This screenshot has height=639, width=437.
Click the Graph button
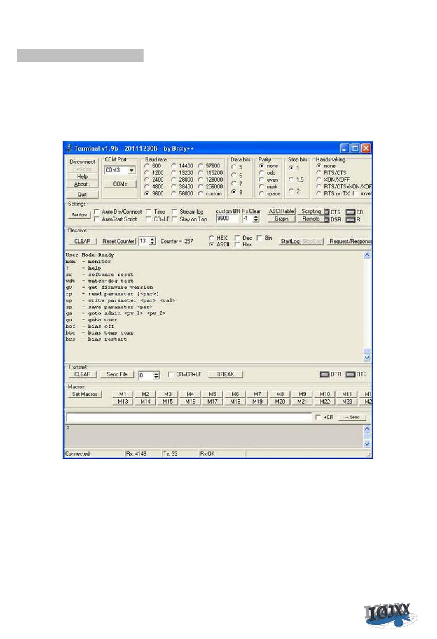click(x=282, y=219)
